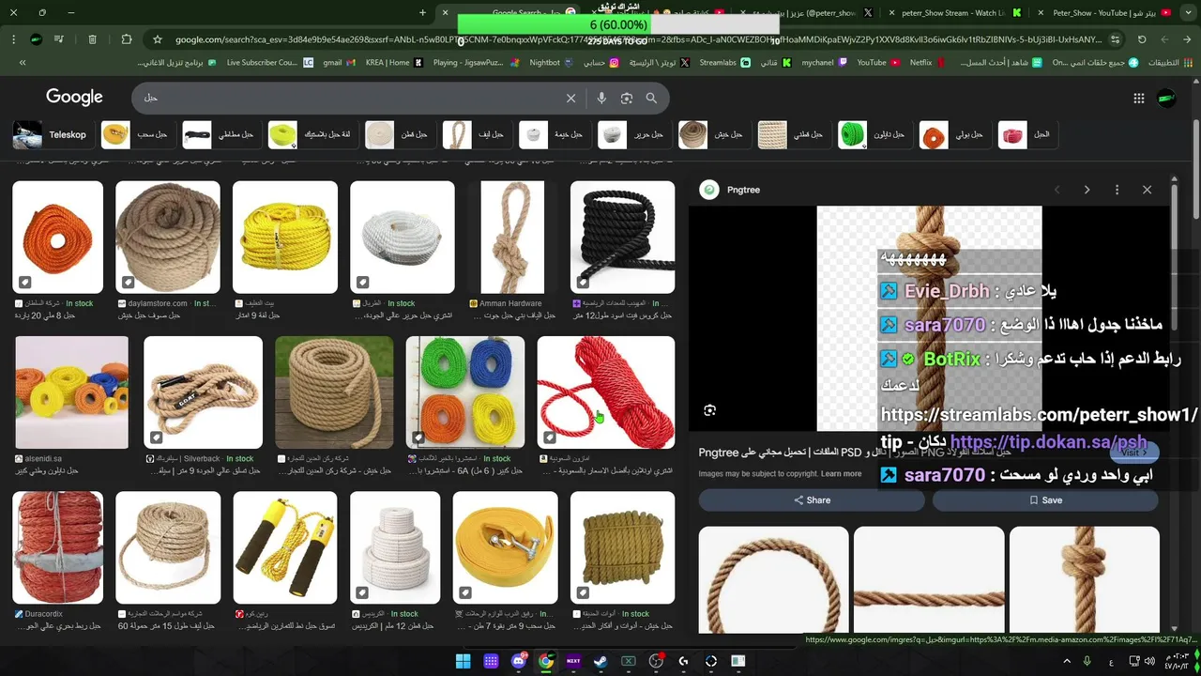Open the yellow rope coil thumbnail

(284, 238)
